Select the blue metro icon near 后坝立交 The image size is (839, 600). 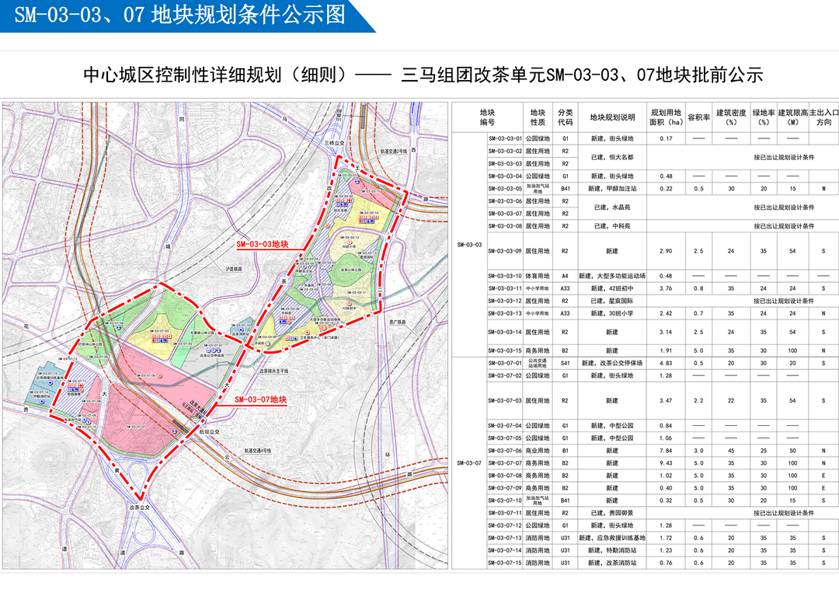[175, 431]
